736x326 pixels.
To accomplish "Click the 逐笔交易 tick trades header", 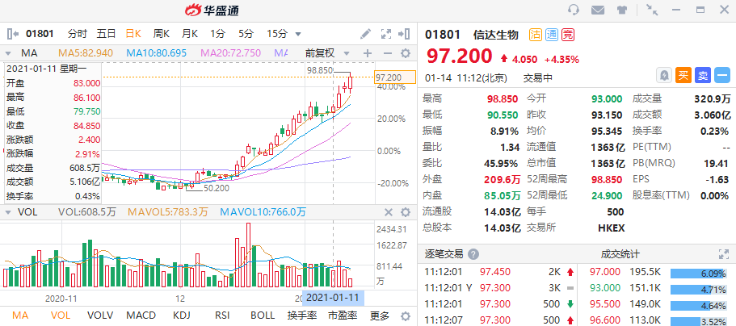I will [444, 254].
